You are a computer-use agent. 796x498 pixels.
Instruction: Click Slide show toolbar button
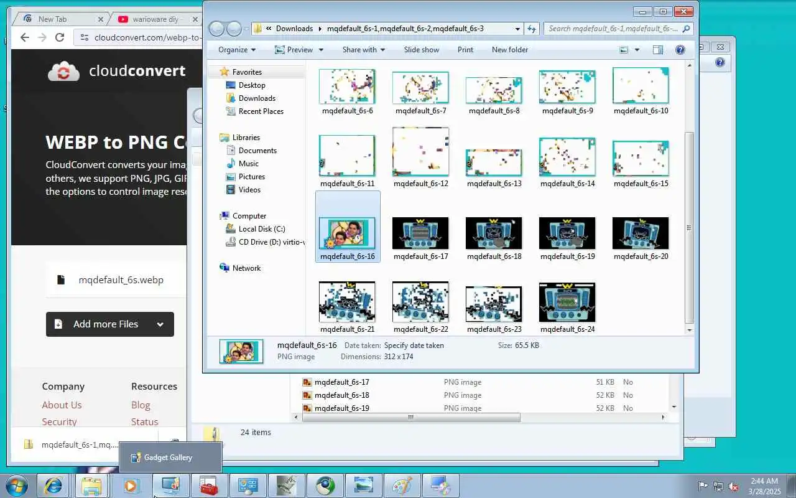coord(422,50)
